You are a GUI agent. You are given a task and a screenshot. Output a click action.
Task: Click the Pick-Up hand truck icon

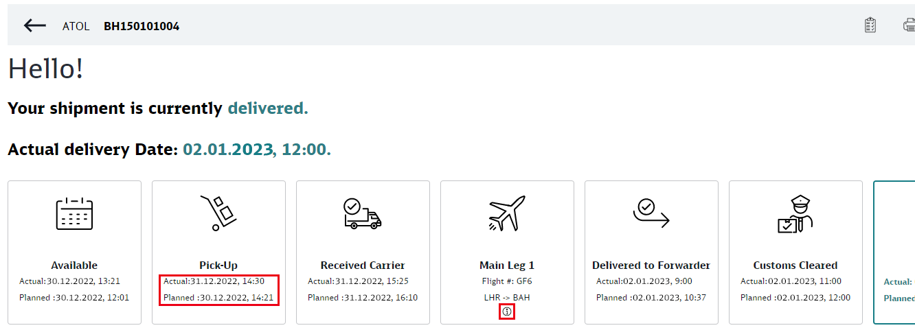(218, 213)
